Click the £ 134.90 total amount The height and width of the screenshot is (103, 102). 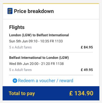pos(81,93)
